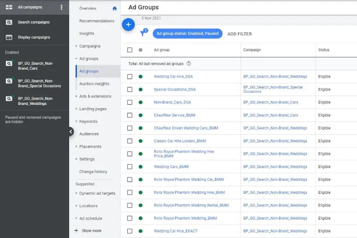Check the box for Non-Brand_Cars_DSA

tap(129, 102)
